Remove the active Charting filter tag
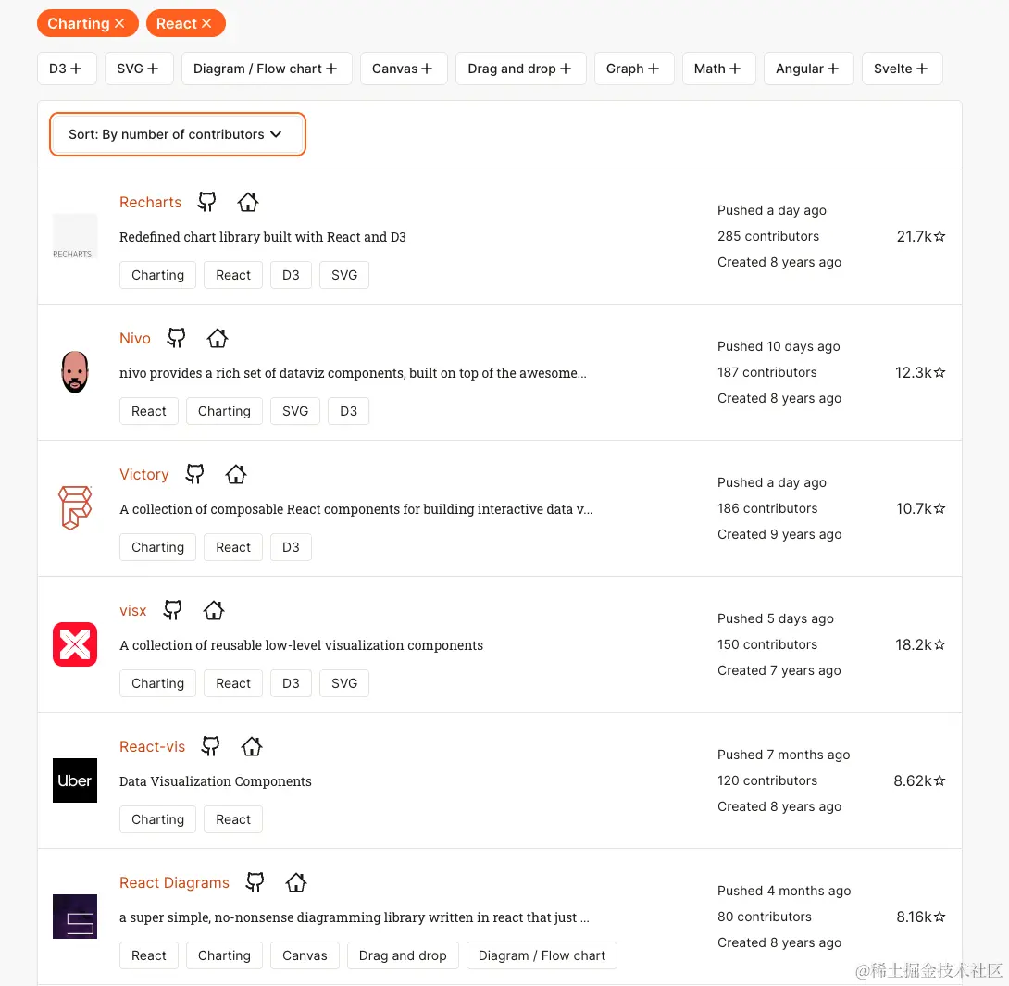 coord(119,24)
